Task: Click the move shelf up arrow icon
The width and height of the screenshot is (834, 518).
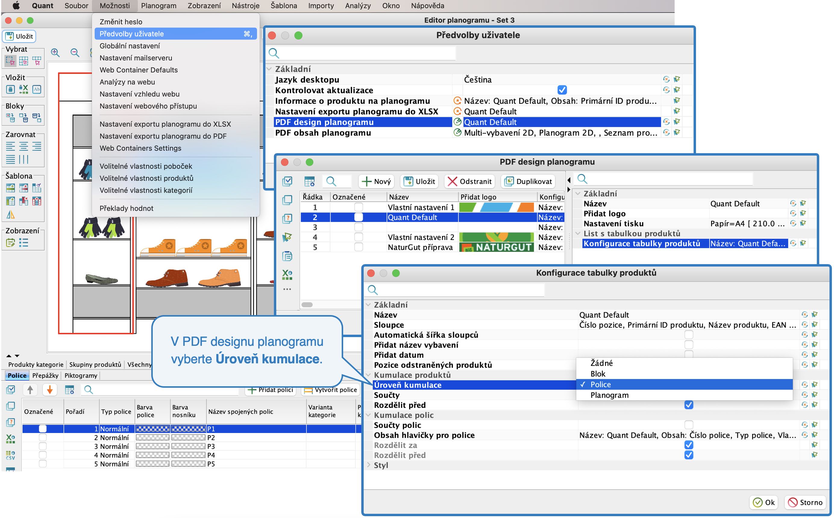Action: [x=30, y=390]
